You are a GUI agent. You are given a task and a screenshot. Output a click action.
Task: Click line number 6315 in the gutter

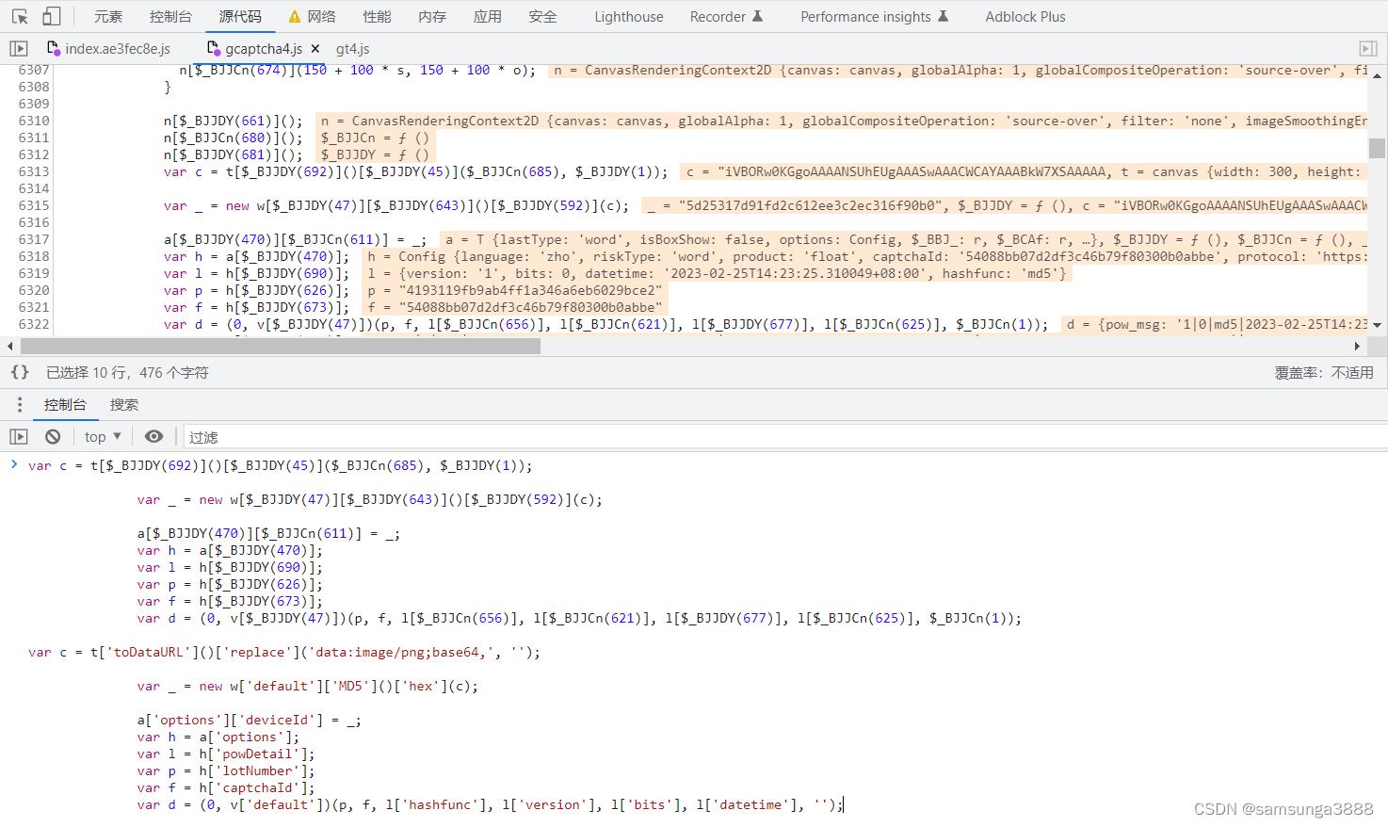tap(34, 205)
